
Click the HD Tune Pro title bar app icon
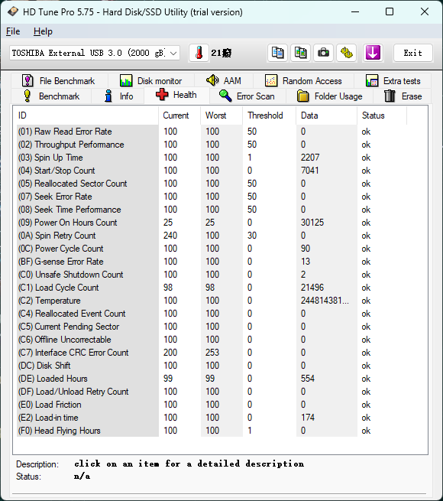(13, 11)
